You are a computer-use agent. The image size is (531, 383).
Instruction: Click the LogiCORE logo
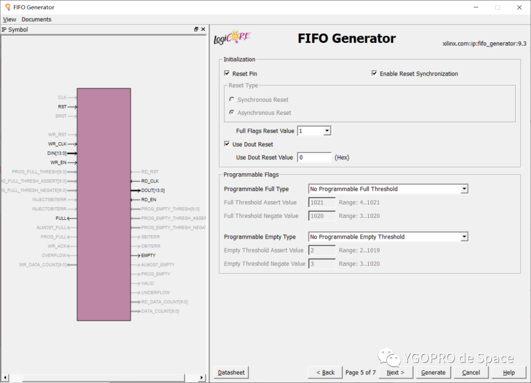232,37
